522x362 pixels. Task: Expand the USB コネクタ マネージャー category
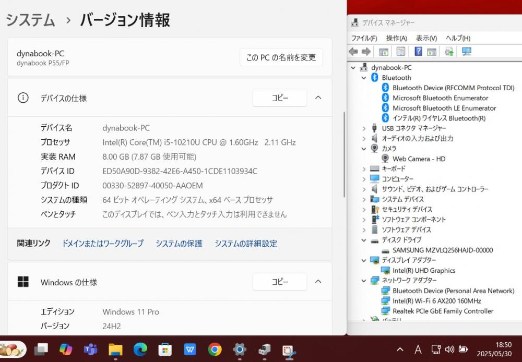click(x=364, y=128)
